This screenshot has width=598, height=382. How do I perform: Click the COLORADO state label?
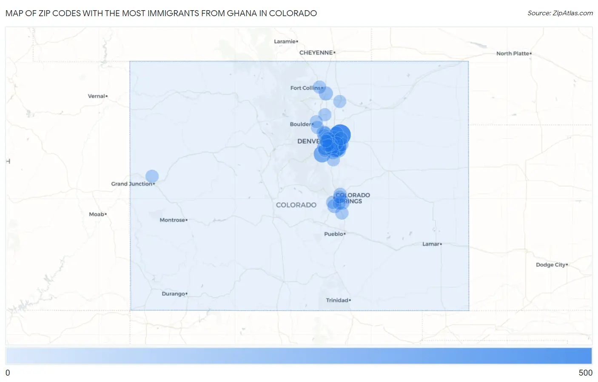click(x=296, y=205)
